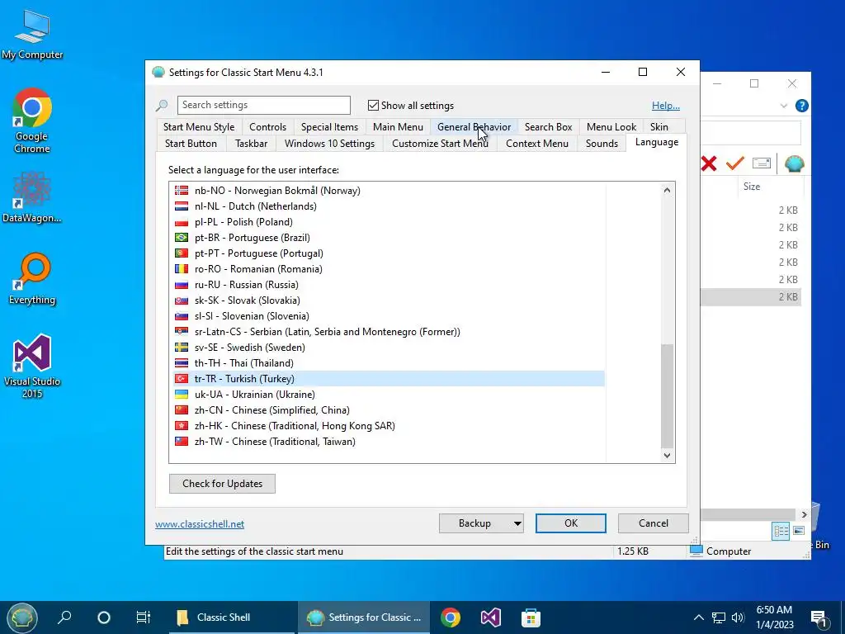Open Everything search desktop shortcut
Image resolution: width=845 pixels, height=634 pixels.
pyautogui.click(x=32, y=279)
